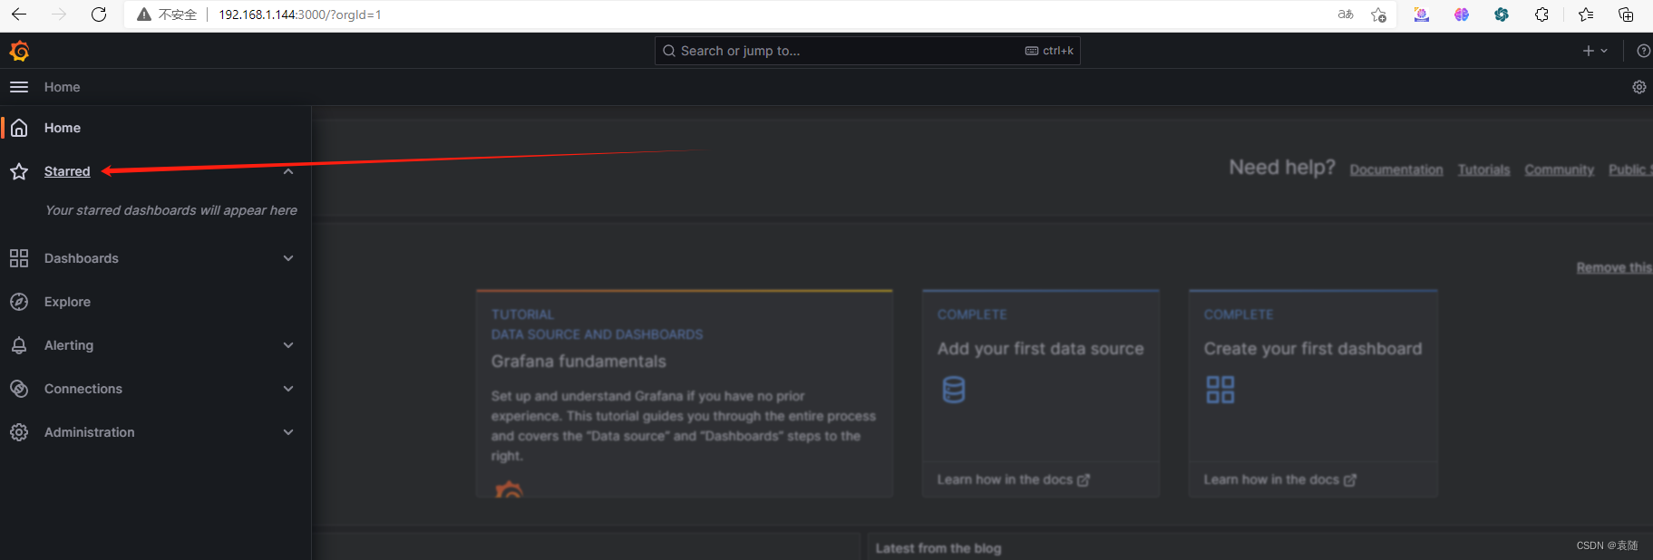Screen dimensions: 1653x560
Task: Select Home in sidebar menu
Action: coord(63,128)
